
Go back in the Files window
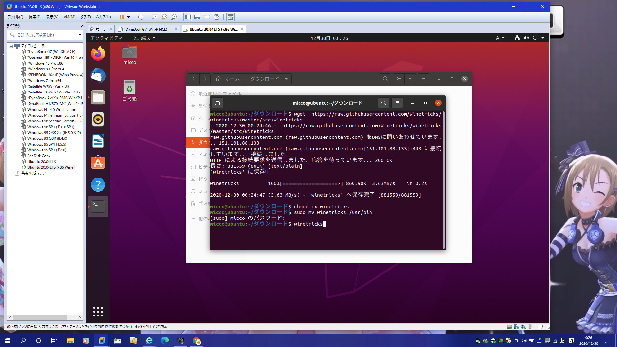tap(193, 79)
